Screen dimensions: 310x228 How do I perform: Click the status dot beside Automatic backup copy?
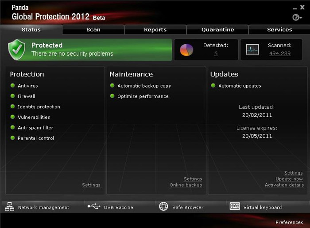click(112, 85)
